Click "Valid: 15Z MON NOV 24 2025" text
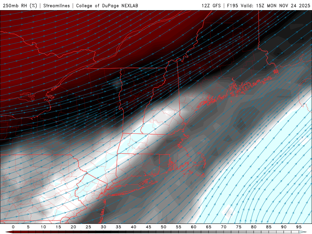This screenshot has height=234, width=312. 275,5
